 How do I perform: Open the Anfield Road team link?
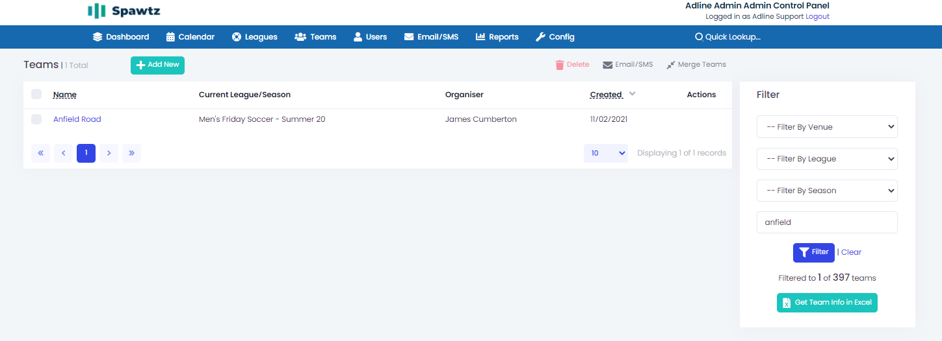[x=77, y=119]
